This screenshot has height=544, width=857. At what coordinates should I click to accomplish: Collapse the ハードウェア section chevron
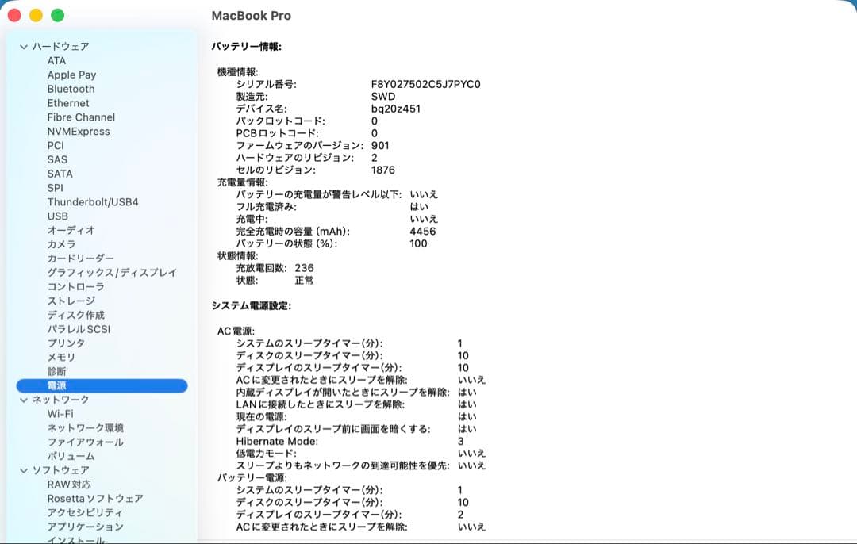[24, 47]
